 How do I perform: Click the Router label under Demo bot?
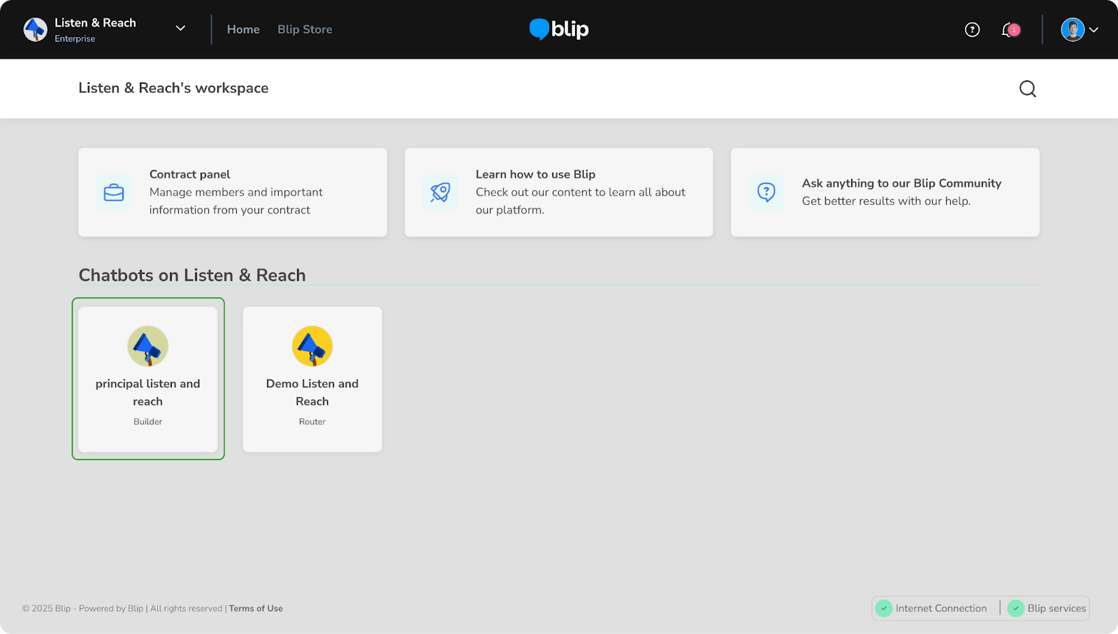(x=312, y=422)
